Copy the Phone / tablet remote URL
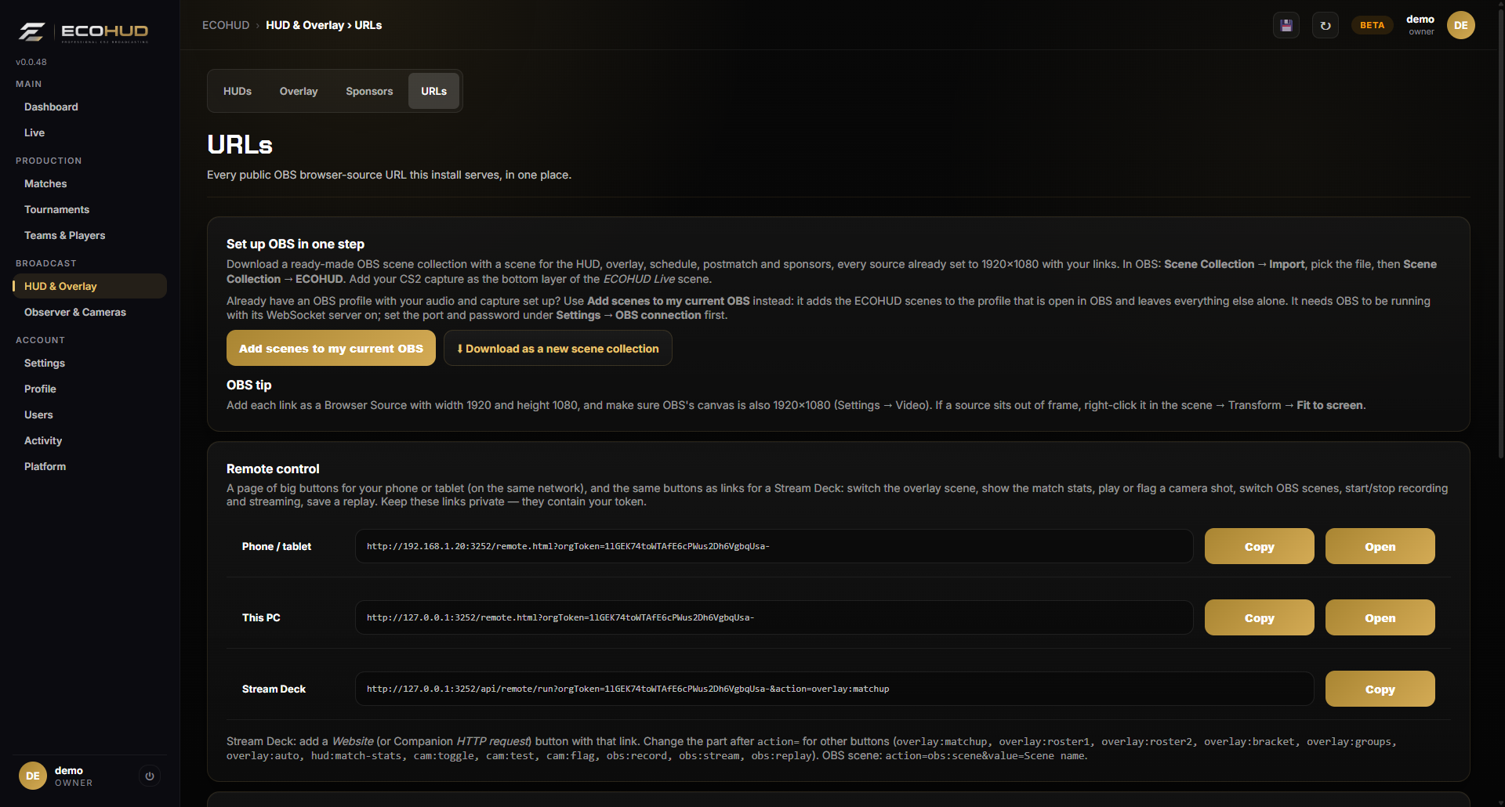Screen dimensions: 1505x807 pyautogui.click(x=1260, y=546)
